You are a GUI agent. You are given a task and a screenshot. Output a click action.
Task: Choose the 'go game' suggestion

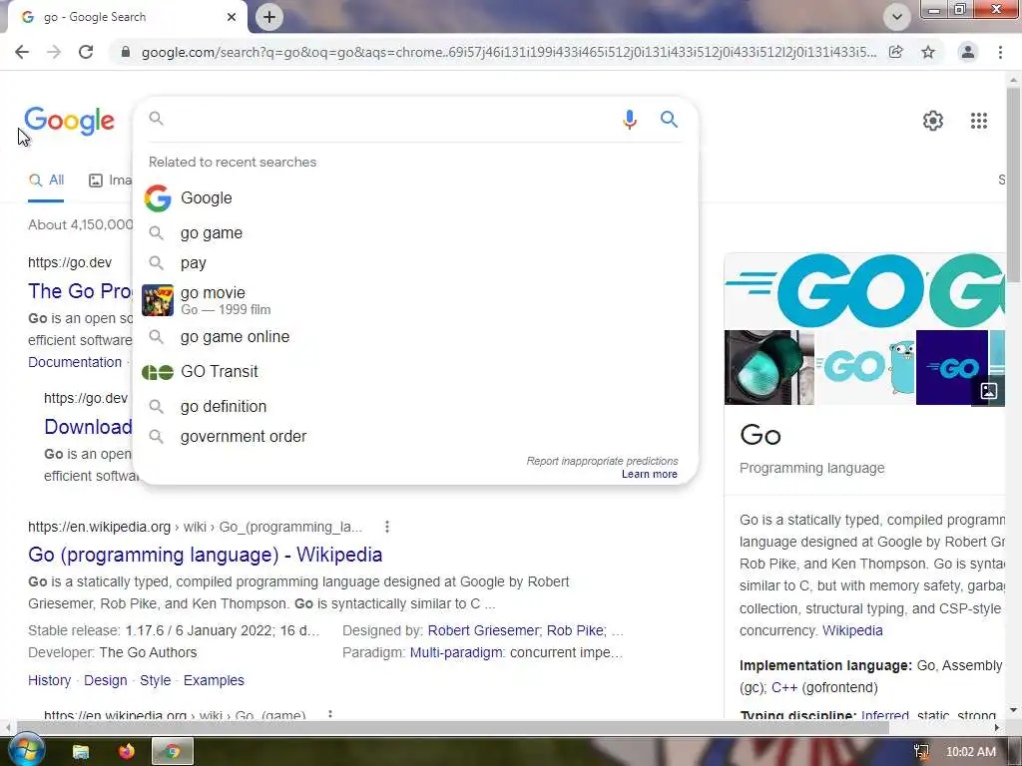click(416, 233)
